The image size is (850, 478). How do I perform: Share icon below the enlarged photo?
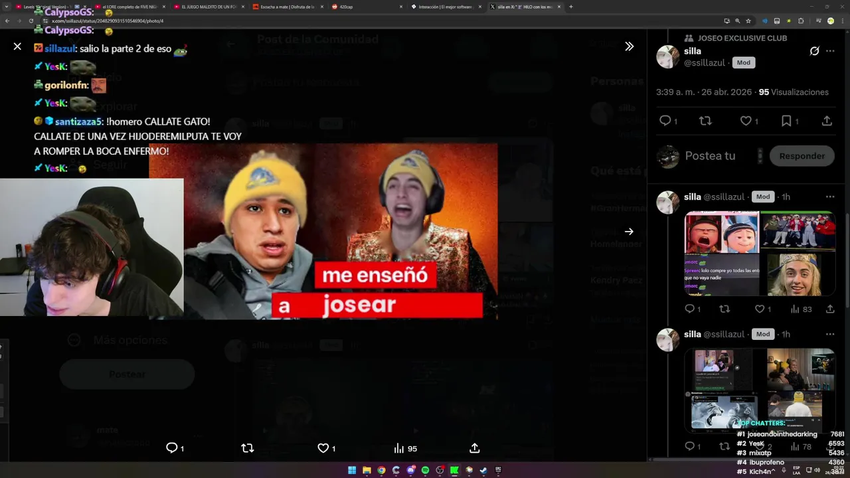474,448
